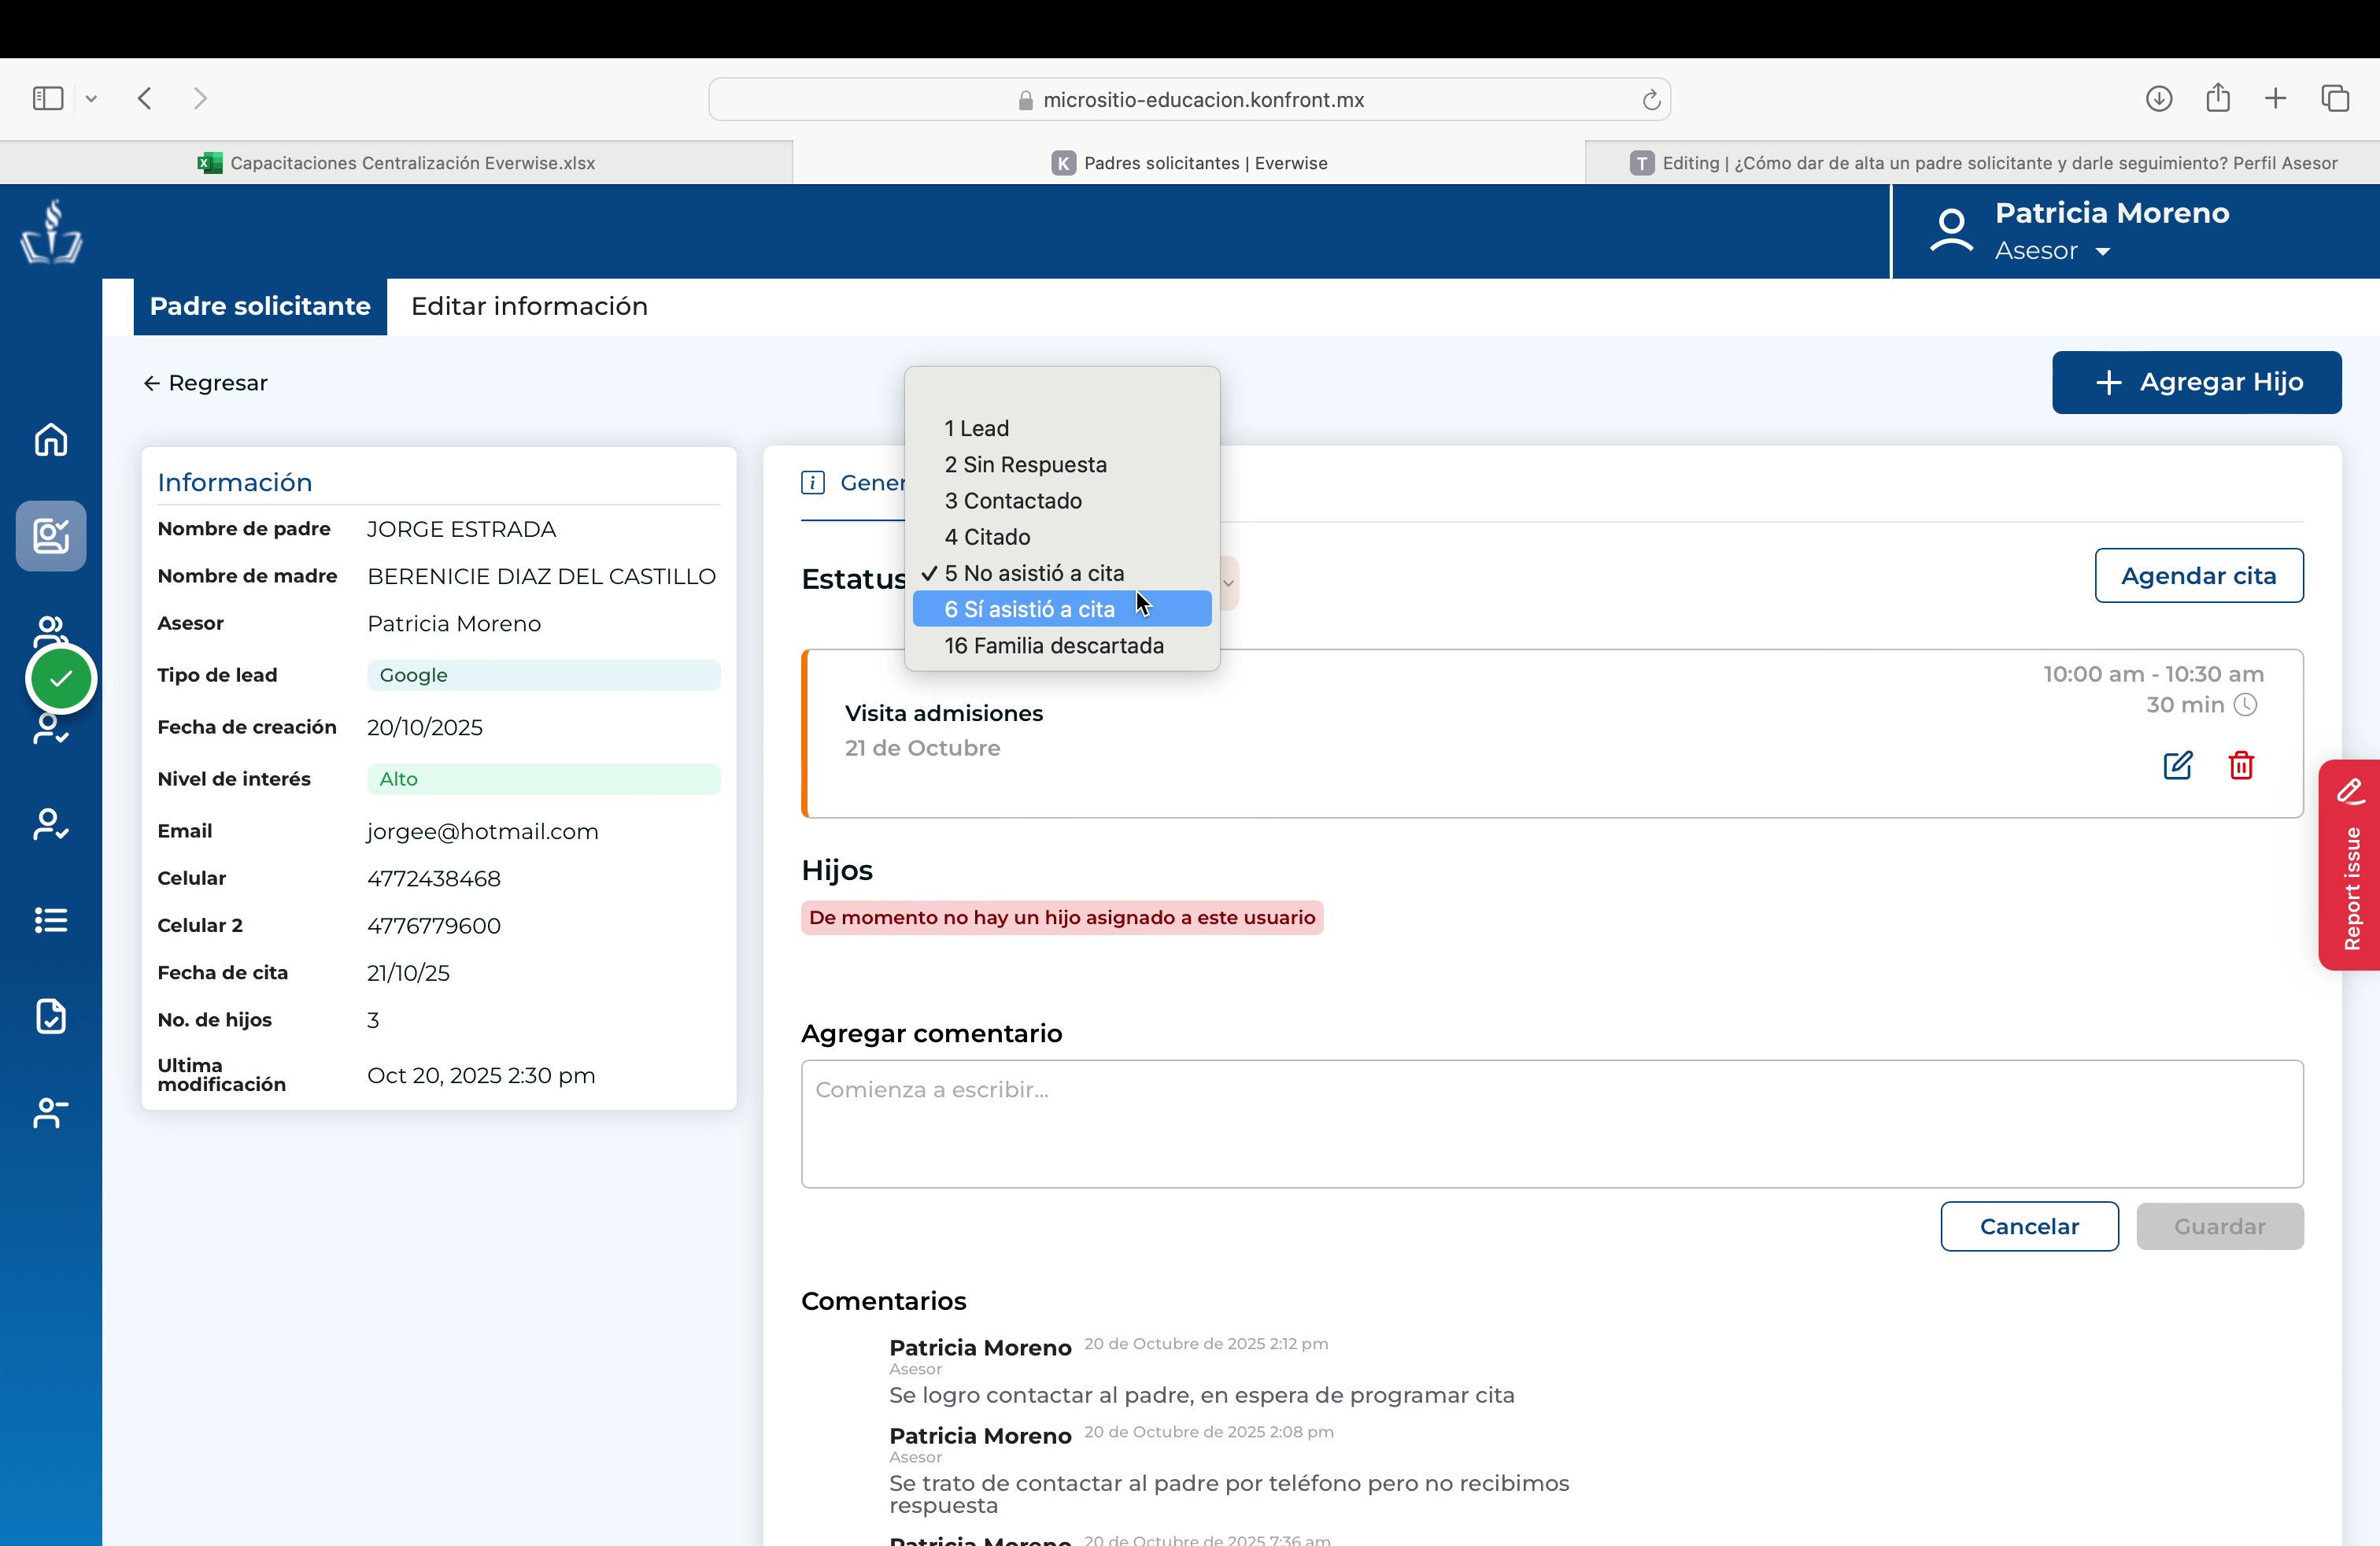Edit the Visita admisiones appointment
The height and width of the screenshot is (1546, 2380).
pos(2177,766)
